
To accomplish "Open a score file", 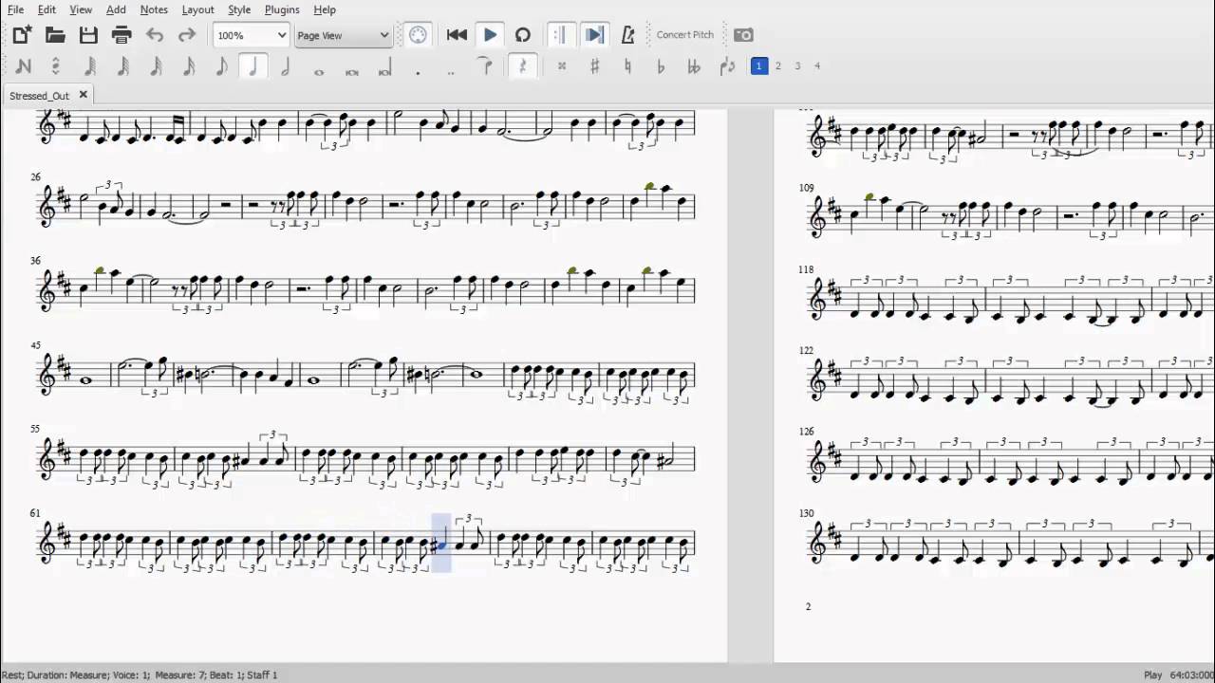I will tap(55, 35).
